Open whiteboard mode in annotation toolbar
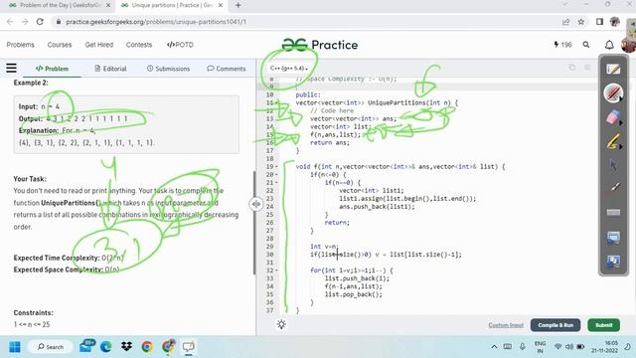The width and height of the screenshot is (636, 358). click(613, 70)
